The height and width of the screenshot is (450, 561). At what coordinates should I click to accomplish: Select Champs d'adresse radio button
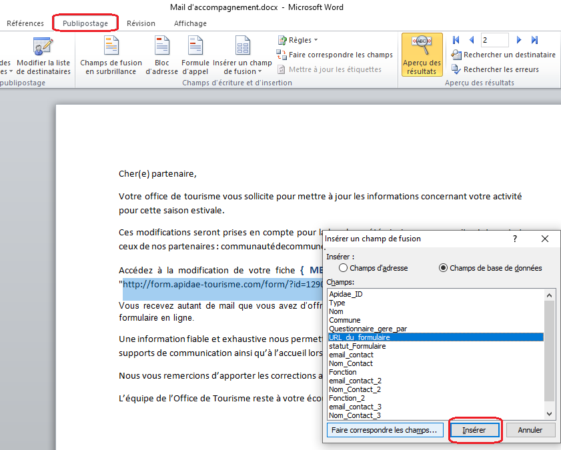click(343, 268)
